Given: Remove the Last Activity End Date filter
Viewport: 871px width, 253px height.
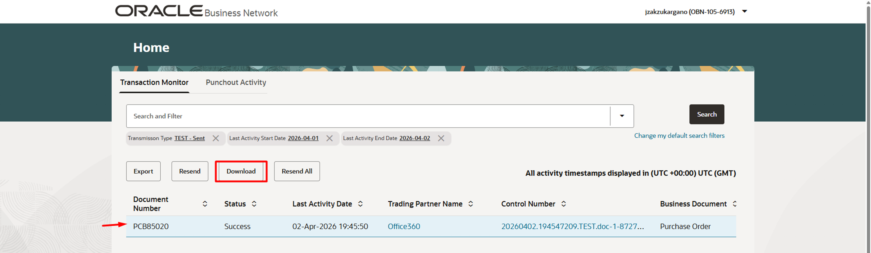Looking at the screenshot, I should click(x=441, y=138).
